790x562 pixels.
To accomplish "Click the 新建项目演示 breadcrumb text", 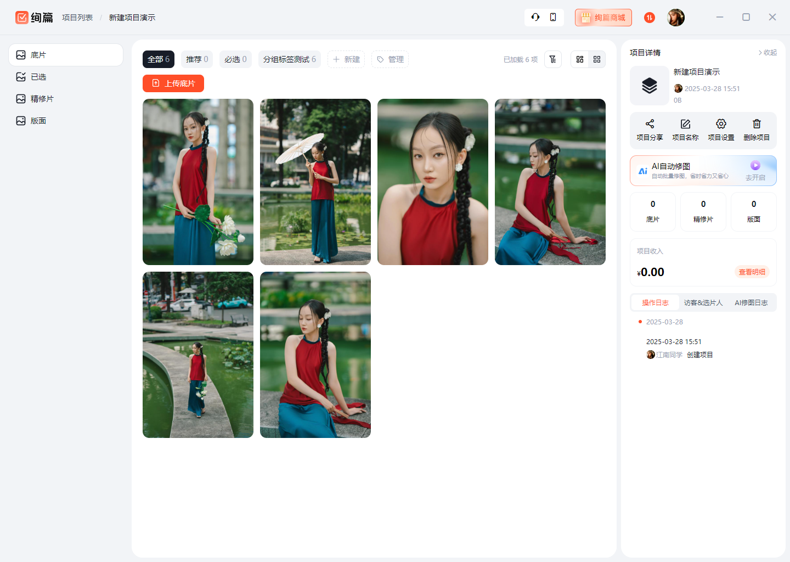I will point(132,18).
